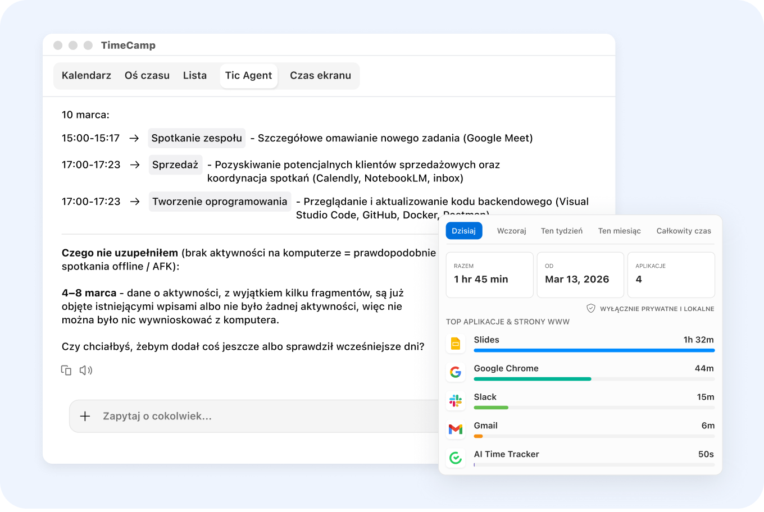Select the Lista tab
The image size is (764, 512).
(195, 76)
